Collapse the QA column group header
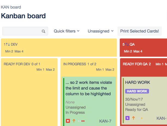This screenshot has height=126, width=167. [132, 44]
